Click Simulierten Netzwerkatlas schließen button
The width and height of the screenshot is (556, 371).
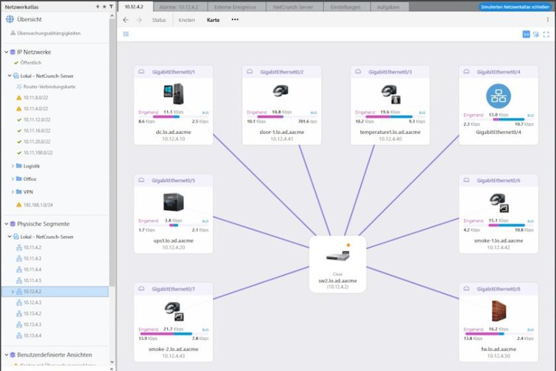(x=515, y=7)
